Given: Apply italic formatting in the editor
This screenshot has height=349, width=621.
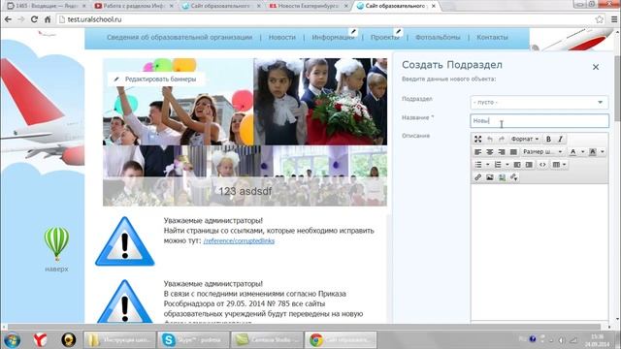Looking at the screenshot, I should [x=561, y=139].
